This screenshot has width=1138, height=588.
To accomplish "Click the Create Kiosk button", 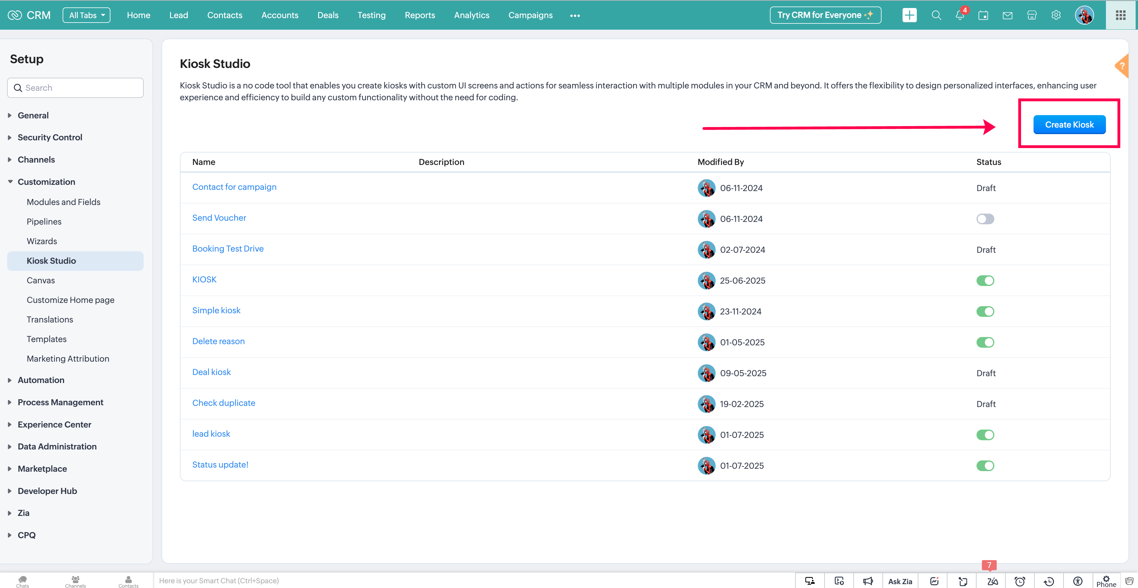I will pos(1069,125).
